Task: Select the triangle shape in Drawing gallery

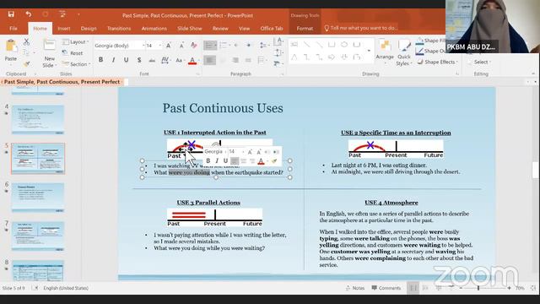Action: [x=294, y=57]
